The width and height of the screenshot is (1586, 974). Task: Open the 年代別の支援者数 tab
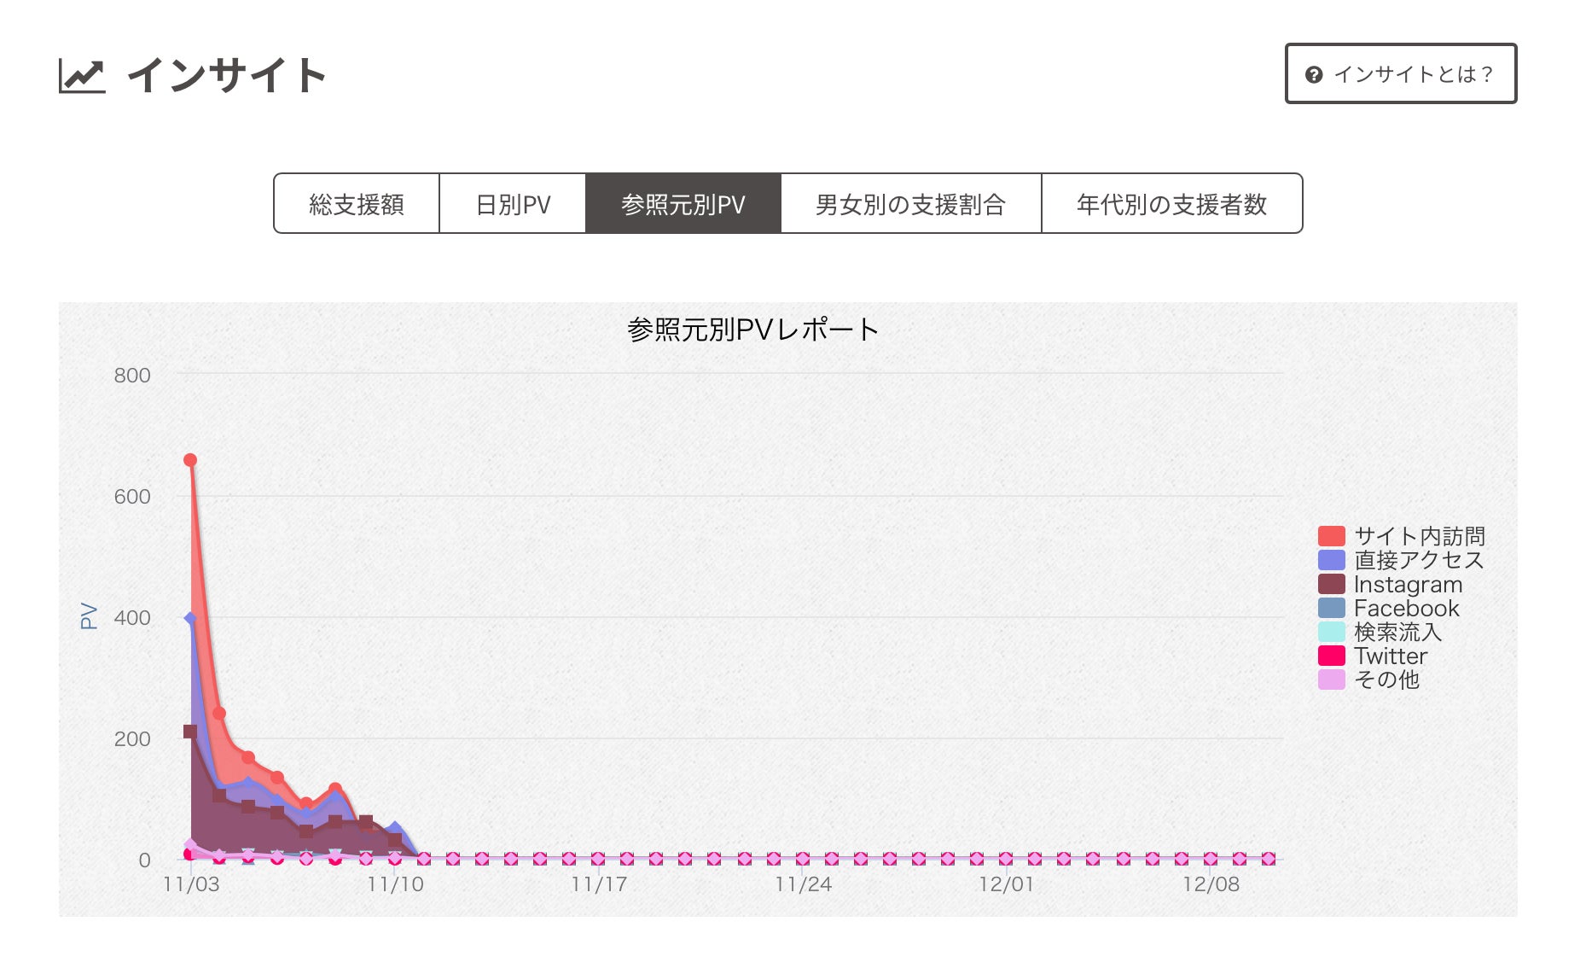pyautogui.click(x=1171, y=204)
